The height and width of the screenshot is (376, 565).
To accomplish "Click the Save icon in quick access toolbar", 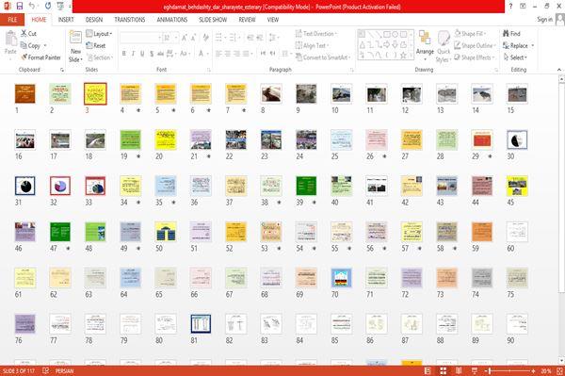I will [x=20, y=7].
